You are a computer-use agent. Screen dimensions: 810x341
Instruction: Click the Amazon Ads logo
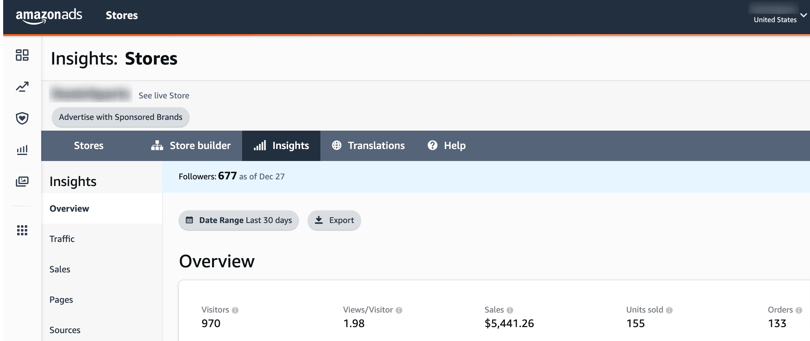49,16
